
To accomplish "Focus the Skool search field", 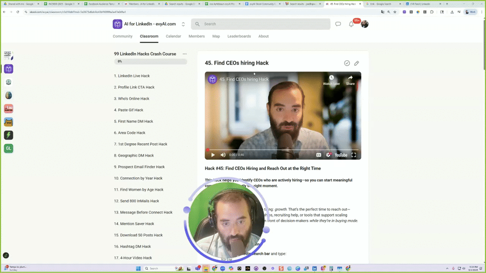I will tap(261, 24).
